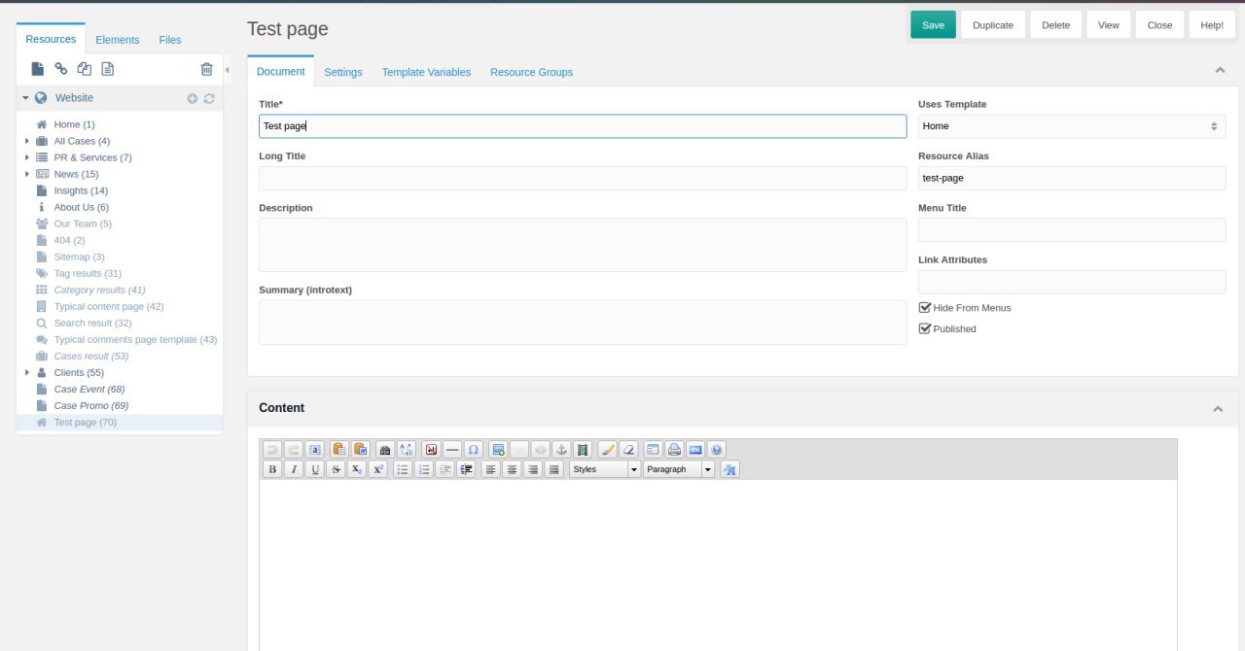Click the eraser remove formatting icon
Viewport: 1245px width, 651px height.
628,450
